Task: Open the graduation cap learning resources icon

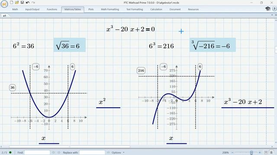Action: 267,9
